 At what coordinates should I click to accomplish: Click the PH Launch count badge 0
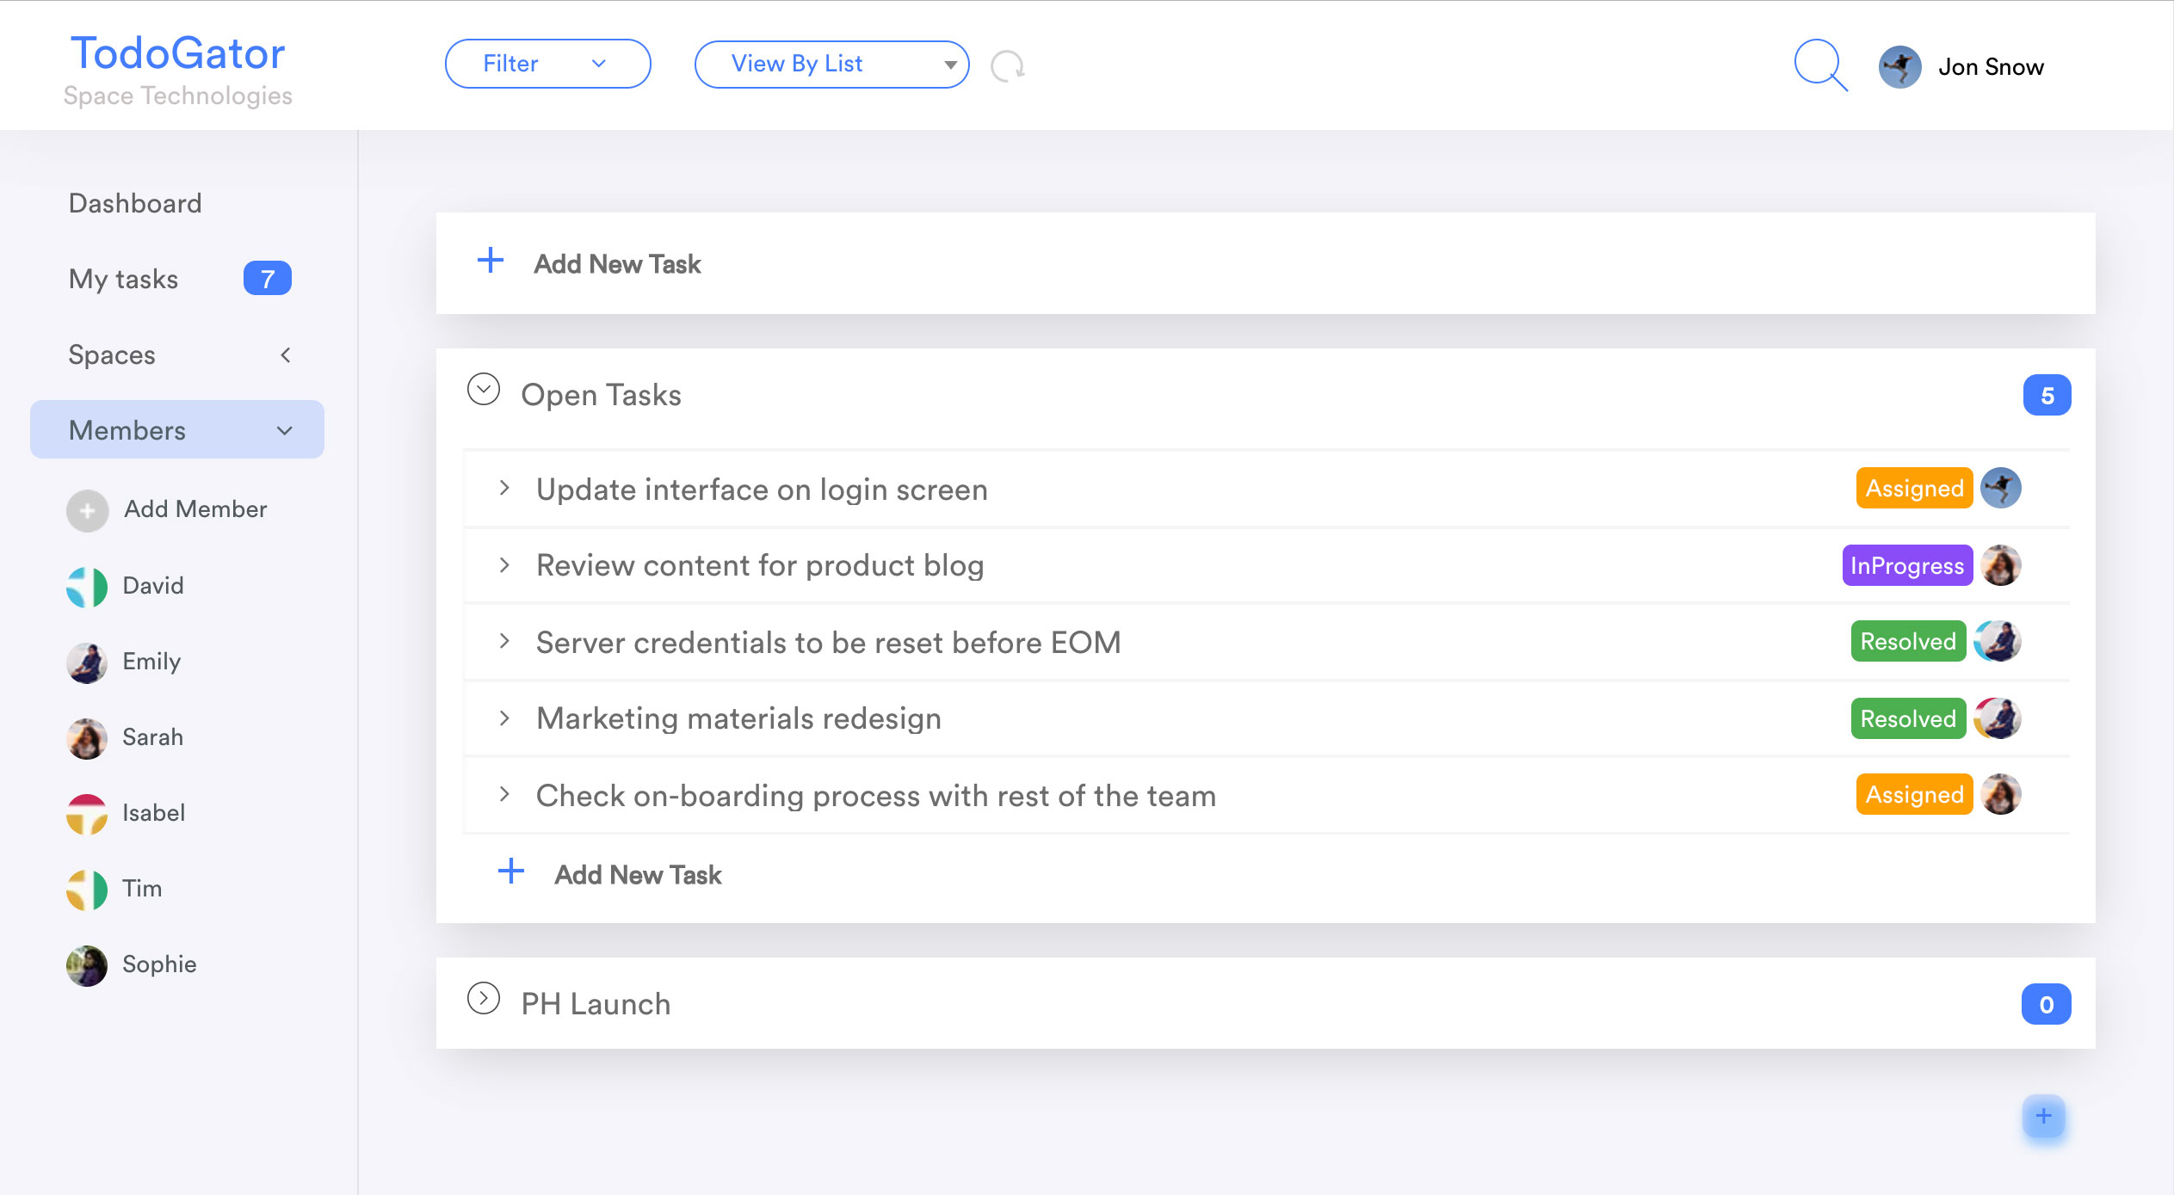coord(2047,1004)
